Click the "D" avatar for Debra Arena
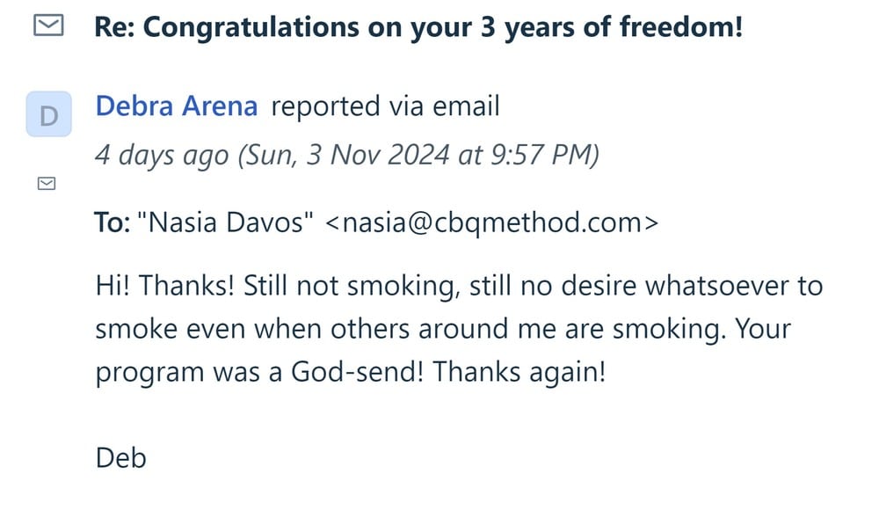Screen dimensions: 879x510 [x=49, y=114]
